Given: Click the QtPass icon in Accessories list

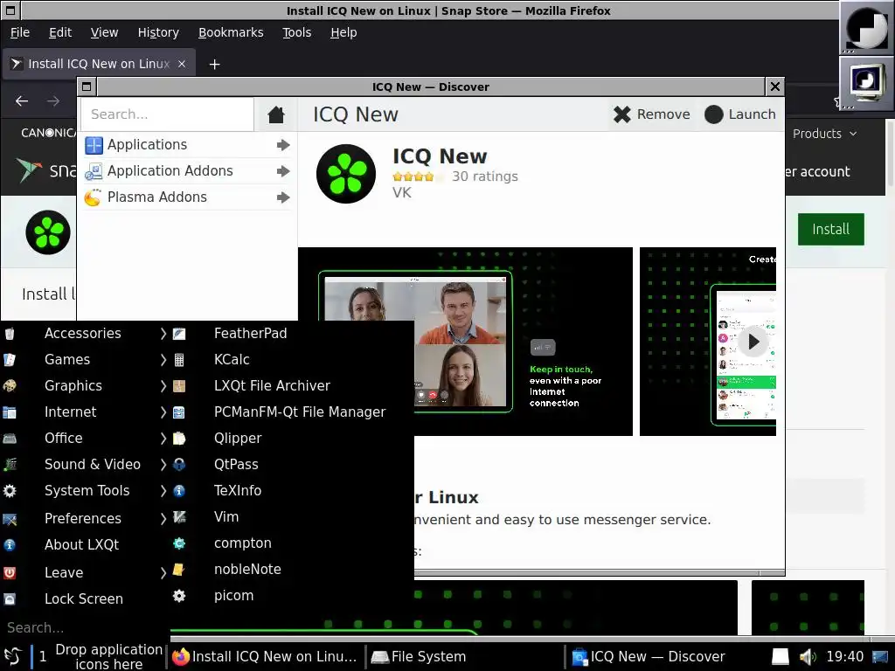Looking at the screenshot, I should click(x=179, y=465).
